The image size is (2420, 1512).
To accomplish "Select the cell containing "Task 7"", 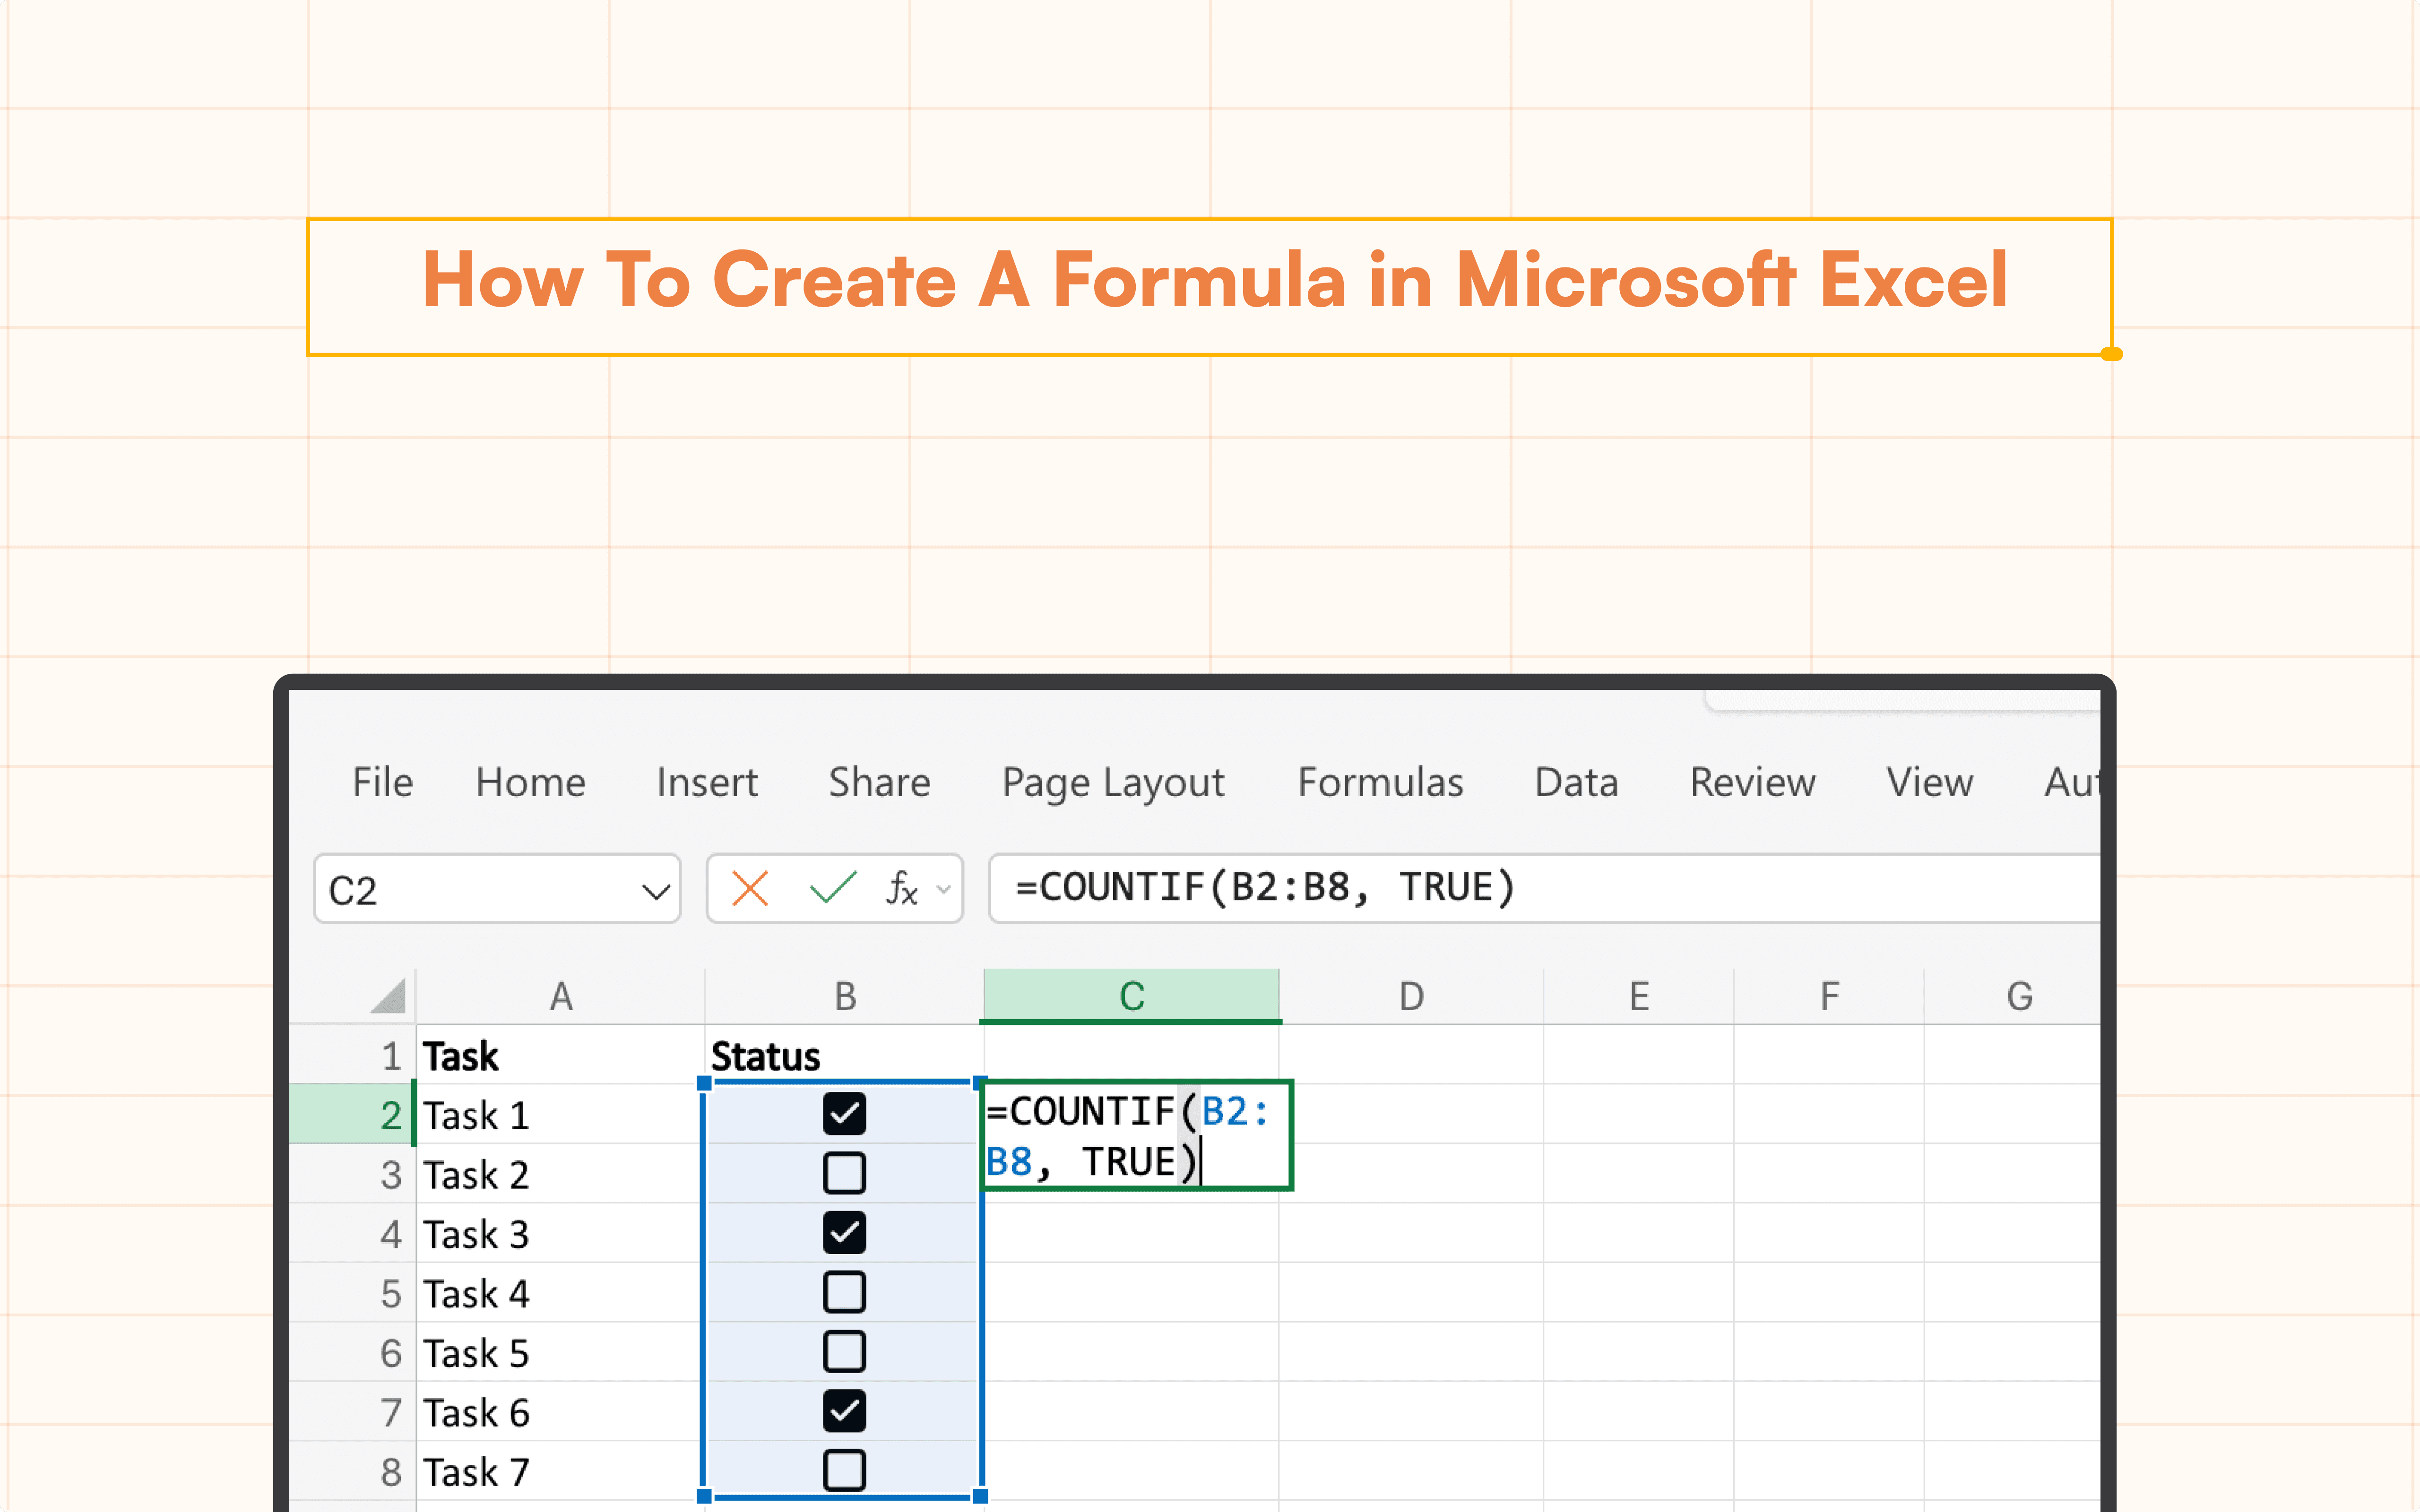I will point(561,1471).
